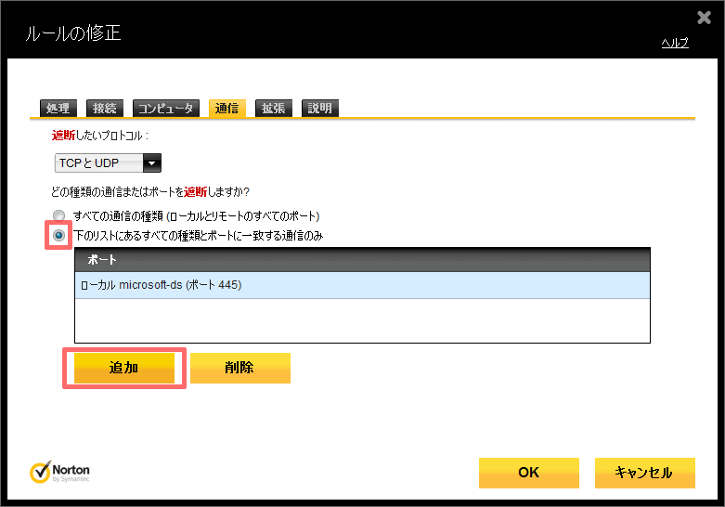Cancel with the キャンセル button
Screen dimensions: 725x507
coord(644,473)
